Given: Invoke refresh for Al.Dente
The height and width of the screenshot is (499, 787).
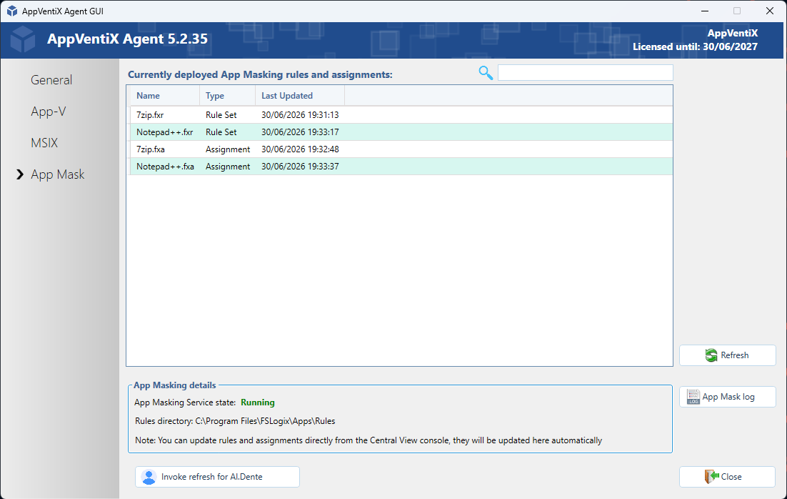Looking at the screenshot, I should tap(217, 477).
